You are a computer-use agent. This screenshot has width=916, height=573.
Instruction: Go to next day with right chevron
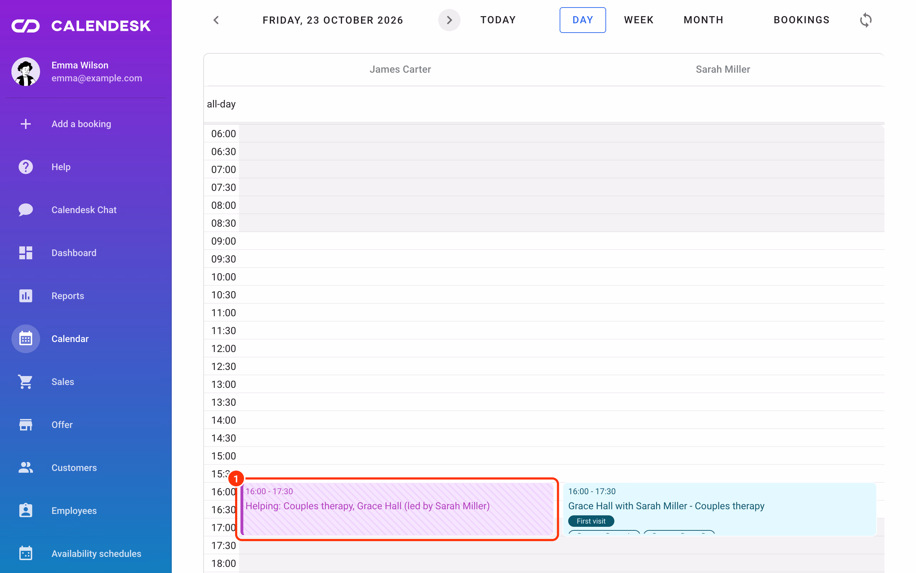tap(449, 20)
